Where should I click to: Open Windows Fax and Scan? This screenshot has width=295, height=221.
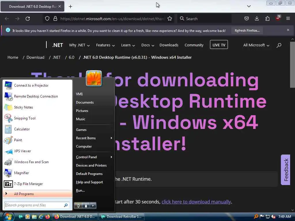click(x=37, y=162)
